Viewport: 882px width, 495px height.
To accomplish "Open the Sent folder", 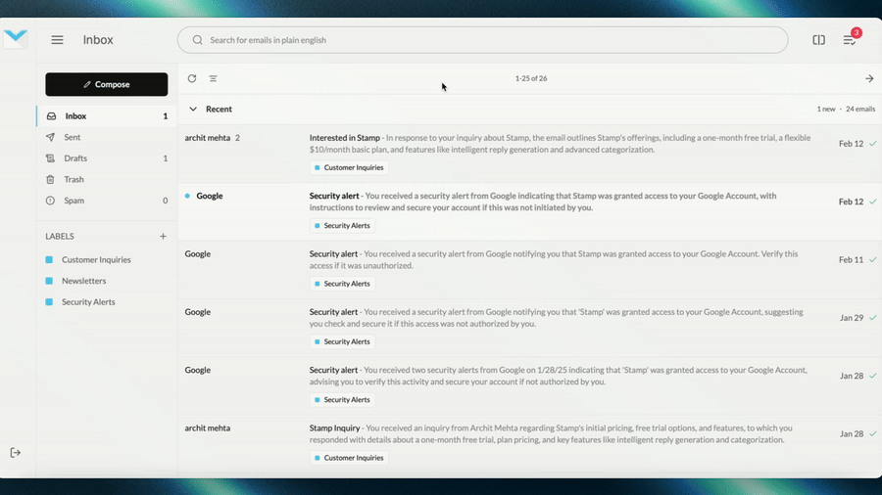I will 73,137.
